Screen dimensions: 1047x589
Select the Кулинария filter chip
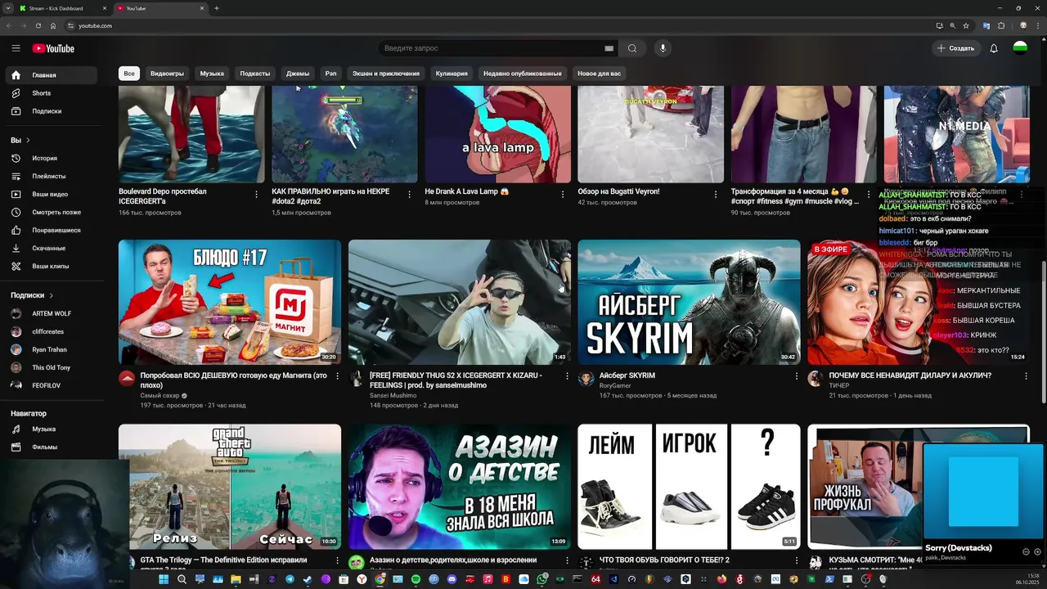click(452, 74)
